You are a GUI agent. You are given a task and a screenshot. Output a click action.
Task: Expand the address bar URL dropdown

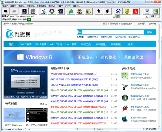pos(114,16)
